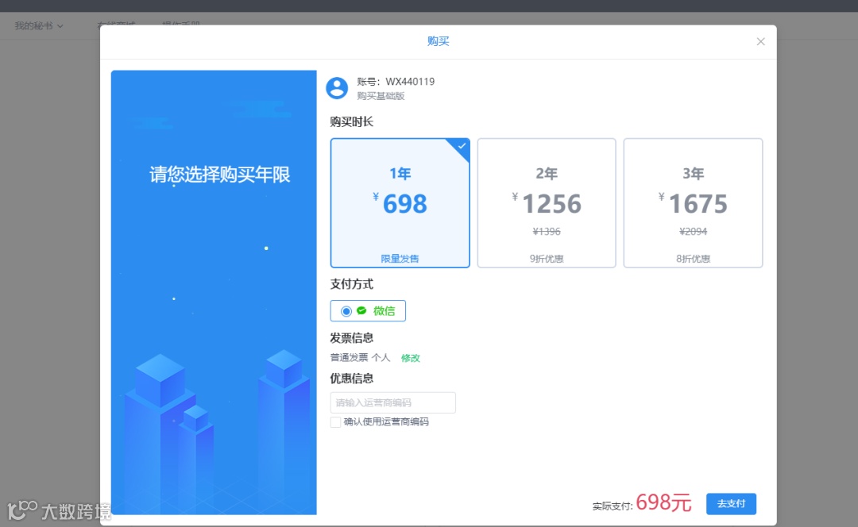Click the 请您选择购买年限 banner text
This screenshot has height=527, width=858.
coord(219,175)
